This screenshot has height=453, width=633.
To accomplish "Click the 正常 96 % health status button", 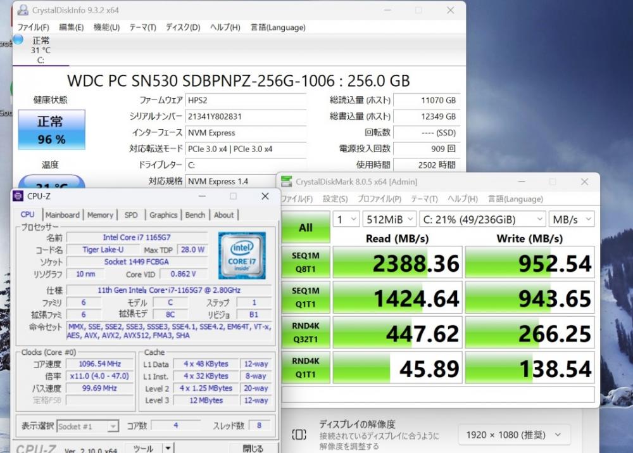I will pos(52,130).
